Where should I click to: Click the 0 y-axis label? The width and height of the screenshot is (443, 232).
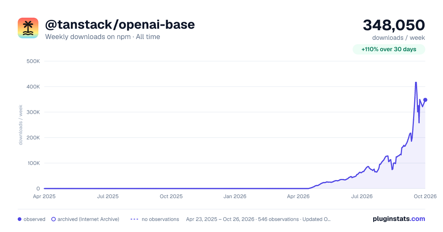[38, 189]
